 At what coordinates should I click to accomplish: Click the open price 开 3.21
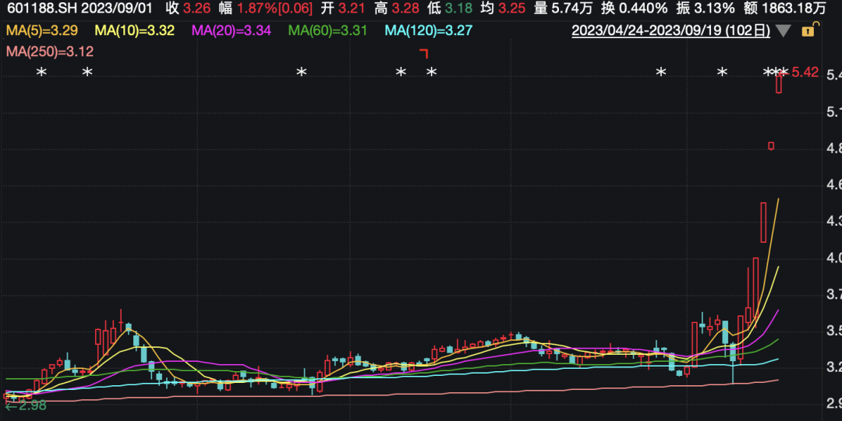coord(342,9)
